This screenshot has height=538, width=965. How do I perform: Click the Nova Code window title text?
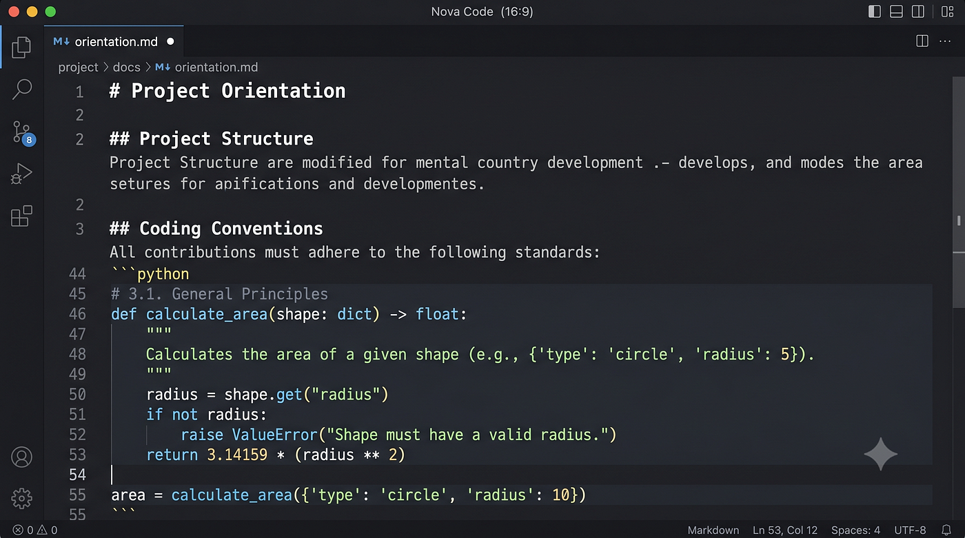coord(482,12)
